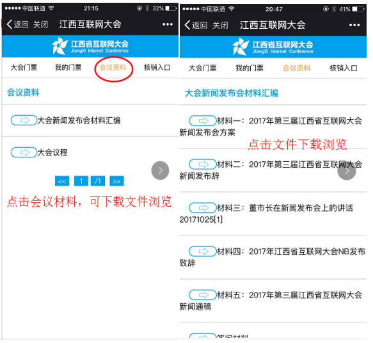Select the circled 会议资料 tab on left screen
This screenshot has width=373, height=343.
pyautogui.click(x=113, y=68)
